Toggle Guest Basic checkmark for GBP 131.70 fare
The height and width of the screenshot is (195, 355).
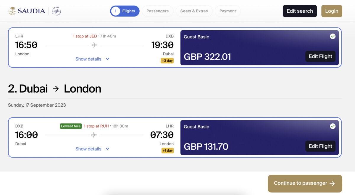pyautogui.click(x=333, y=126)
